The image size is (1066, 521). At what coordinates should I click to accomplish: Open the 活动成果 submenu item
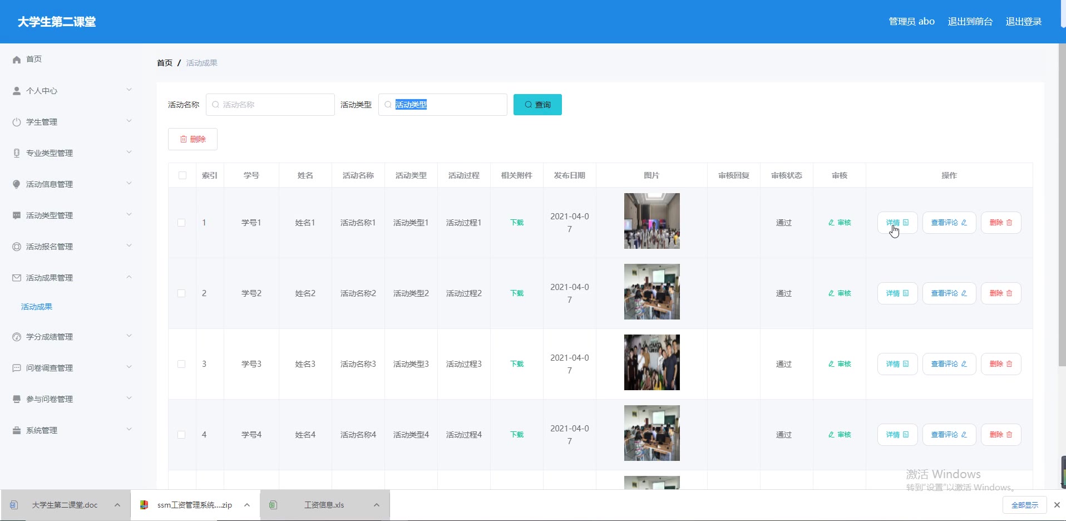[x=37, y=307]
